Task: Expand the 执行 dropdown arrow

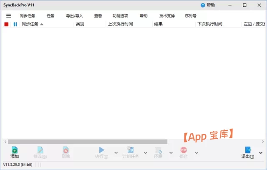Action: 116,152
